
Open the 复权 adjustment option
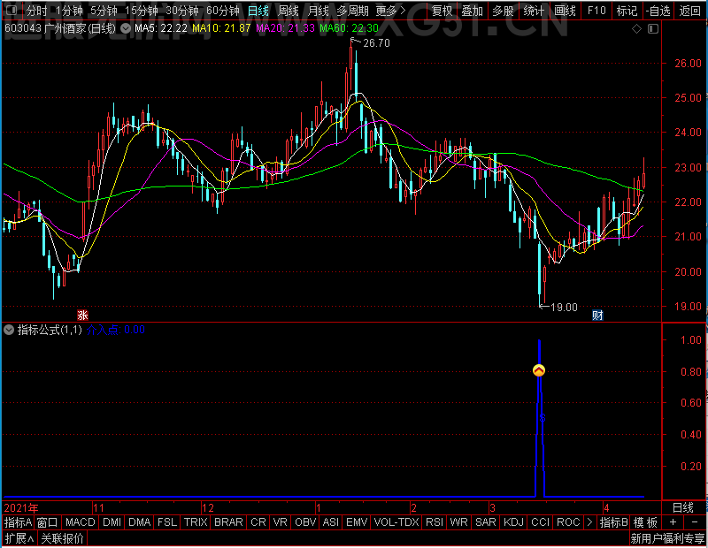442,11
